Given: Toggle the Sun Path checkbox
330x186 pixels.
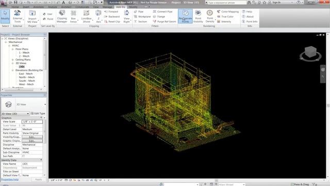Looking at the screenshot, I should point(23,156).
